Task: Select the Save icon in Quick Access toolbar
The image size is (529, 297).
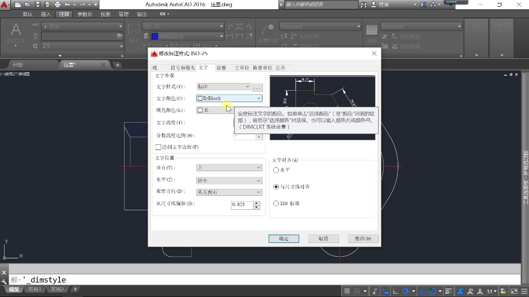Action: tap(37, 4)
